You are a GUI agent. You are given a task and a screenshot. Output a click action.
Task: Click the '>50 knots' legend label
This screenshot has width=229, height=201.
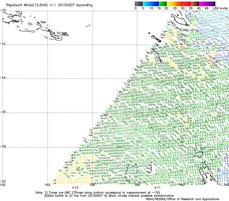[220, 8]
